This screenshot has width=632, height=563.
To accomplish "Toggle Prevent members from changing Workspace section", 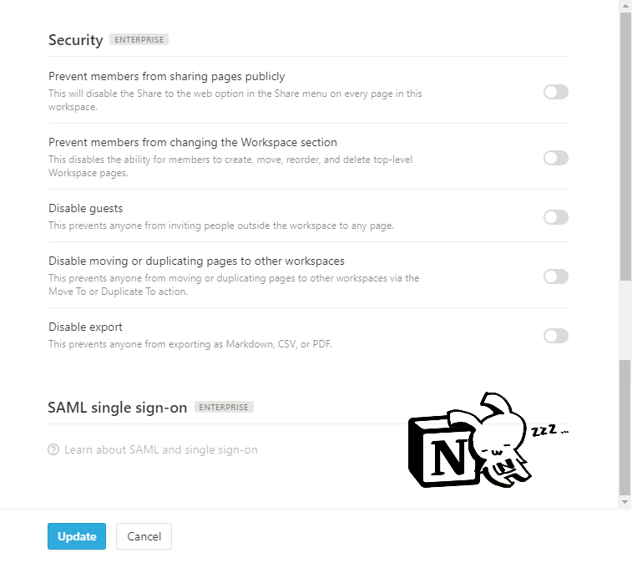I will click(556, 158).
